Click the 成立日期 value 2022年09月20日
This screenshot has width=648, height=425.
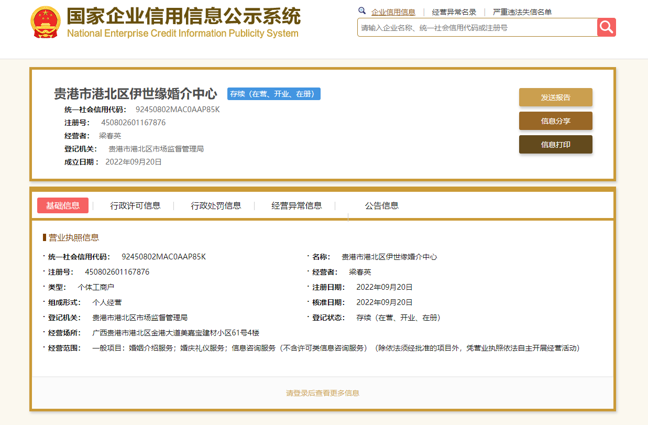pos(134,162)
